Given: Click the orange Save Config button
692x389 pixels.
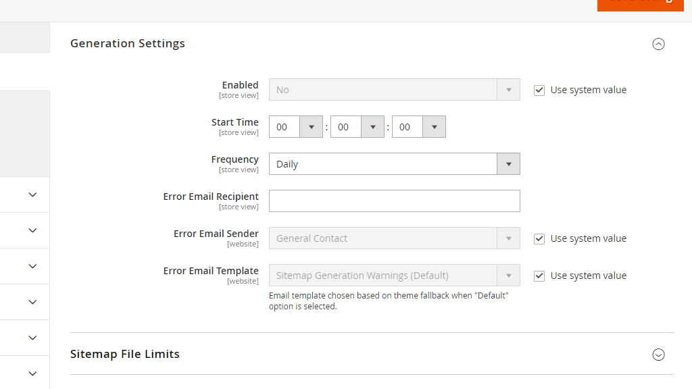Looking at the screenshot, I should (639, 5).
